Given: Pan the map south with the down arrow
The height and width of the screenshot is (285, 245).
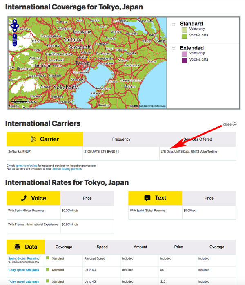Looking at the screenshot, I should click(x=15, y=30).
